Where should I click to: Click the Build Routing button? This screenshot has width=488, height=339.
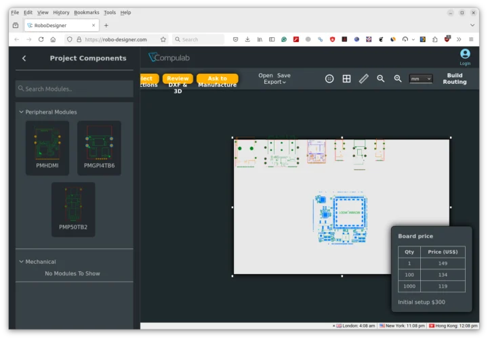pyautogui.click(x=455, y=78)
